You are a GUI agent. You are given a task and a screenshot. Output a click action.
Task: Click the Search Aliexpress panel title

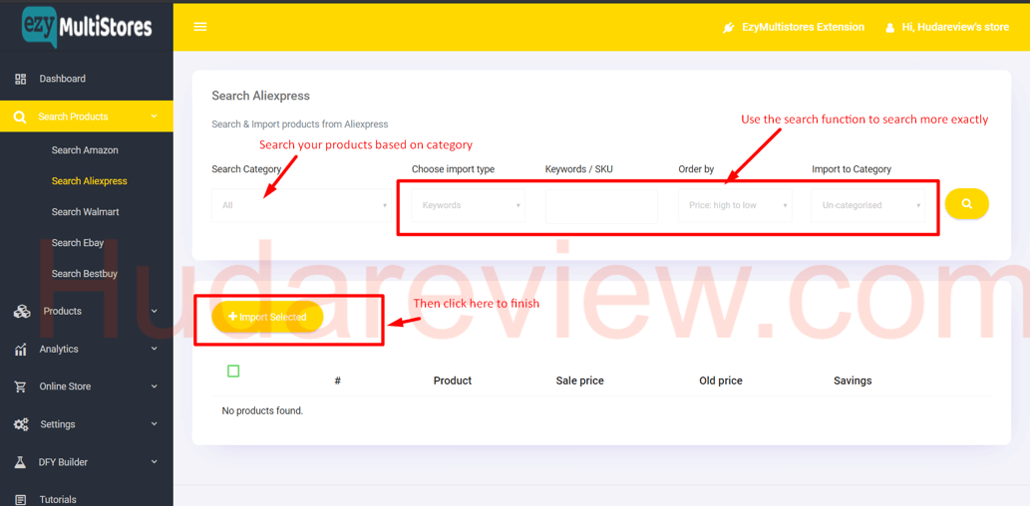[261, 96]
